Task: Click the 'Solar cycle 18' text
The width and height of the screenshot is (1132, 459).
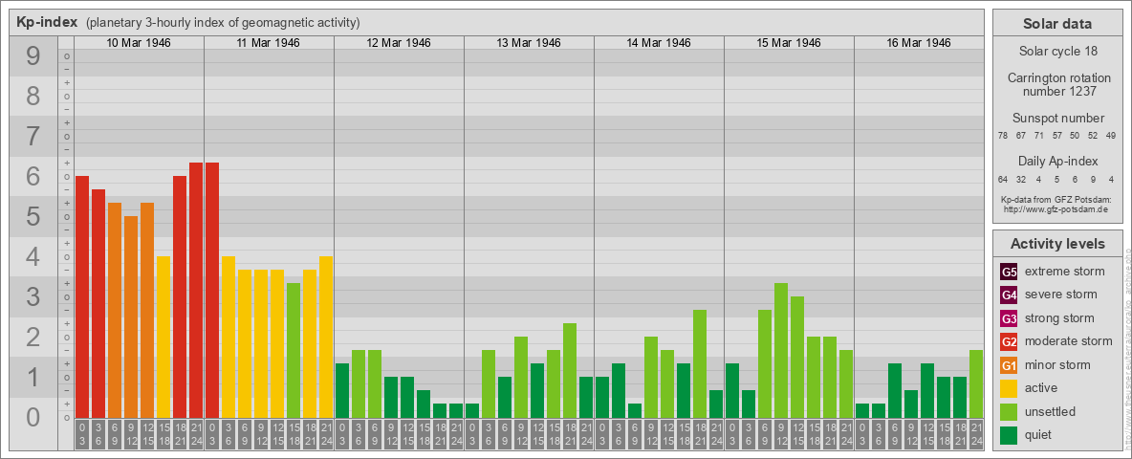Action: click(x=1057, y=52)
